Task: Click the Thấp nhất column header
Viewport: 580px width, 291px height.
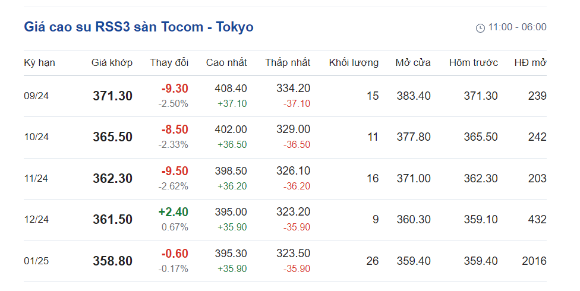Action: (288, 62)
